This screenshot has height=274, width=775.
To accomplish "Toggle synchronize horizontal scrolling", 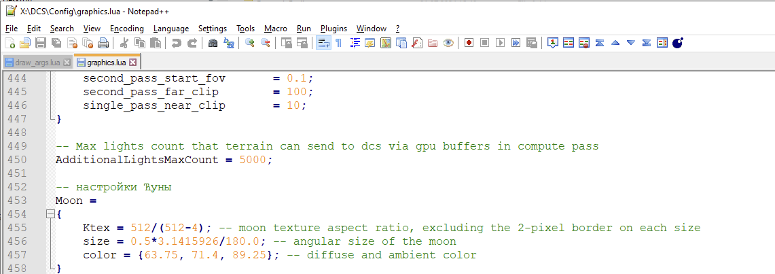I will pos(302,43).
